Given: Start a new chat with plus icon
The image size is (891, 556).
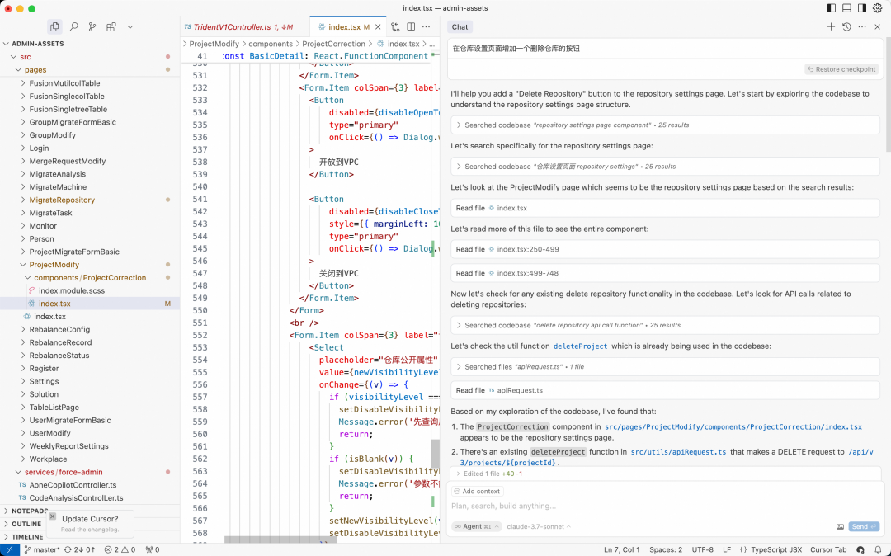Looking at the screenshot, I should point(831,27).
